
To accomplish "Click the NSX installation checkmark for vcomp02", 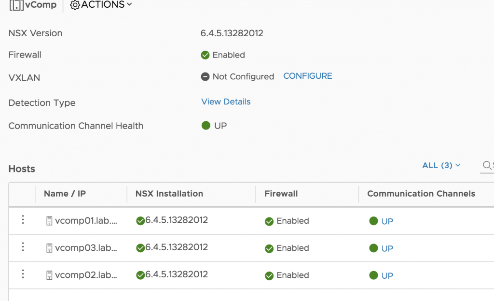I will pyautogui.click(x=140, y=275).
